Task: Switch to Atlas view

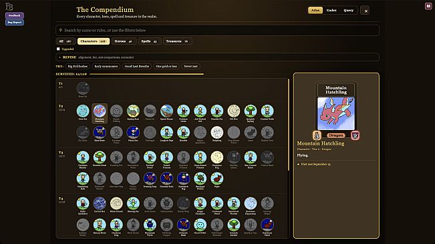Action: click(x=315, y=10)
